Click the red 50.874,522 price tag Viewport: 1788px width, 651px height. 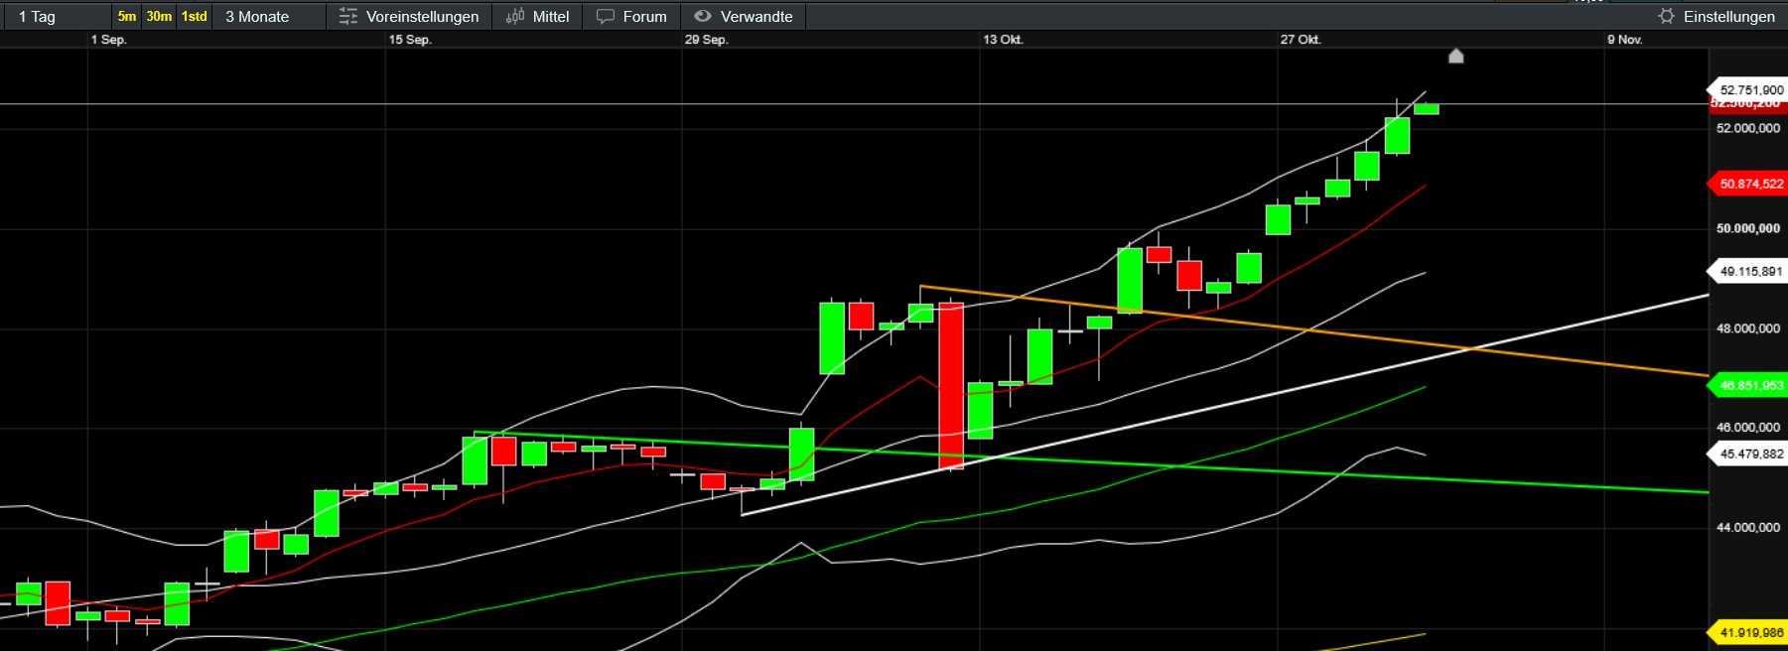(1750, 184)
